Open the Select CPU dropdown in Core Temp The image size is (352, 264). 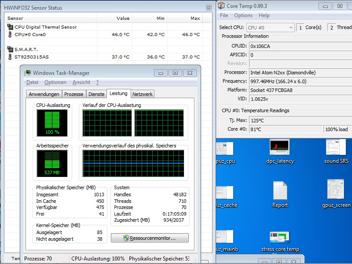pyautogui.click(x=270, y=28)
